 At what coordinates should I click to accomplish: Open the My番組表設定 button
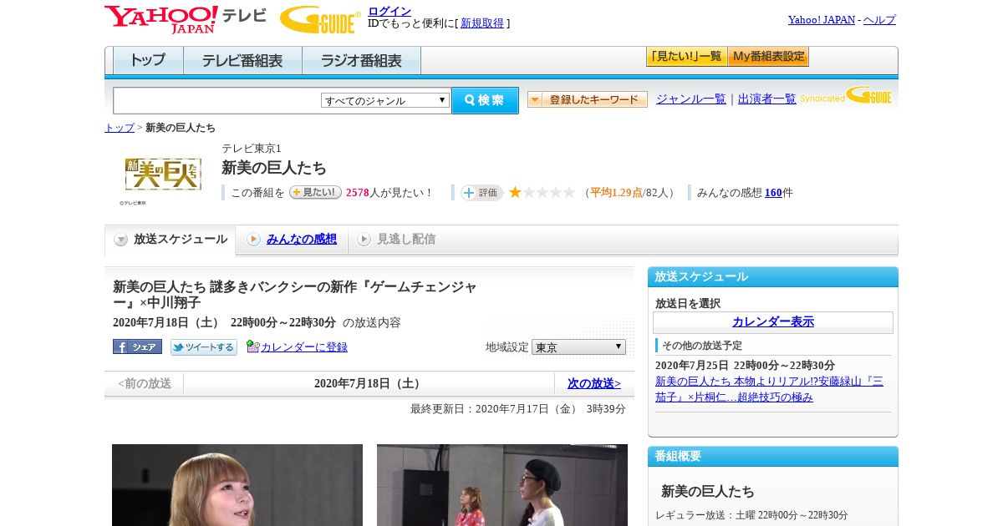click(768, 56)
